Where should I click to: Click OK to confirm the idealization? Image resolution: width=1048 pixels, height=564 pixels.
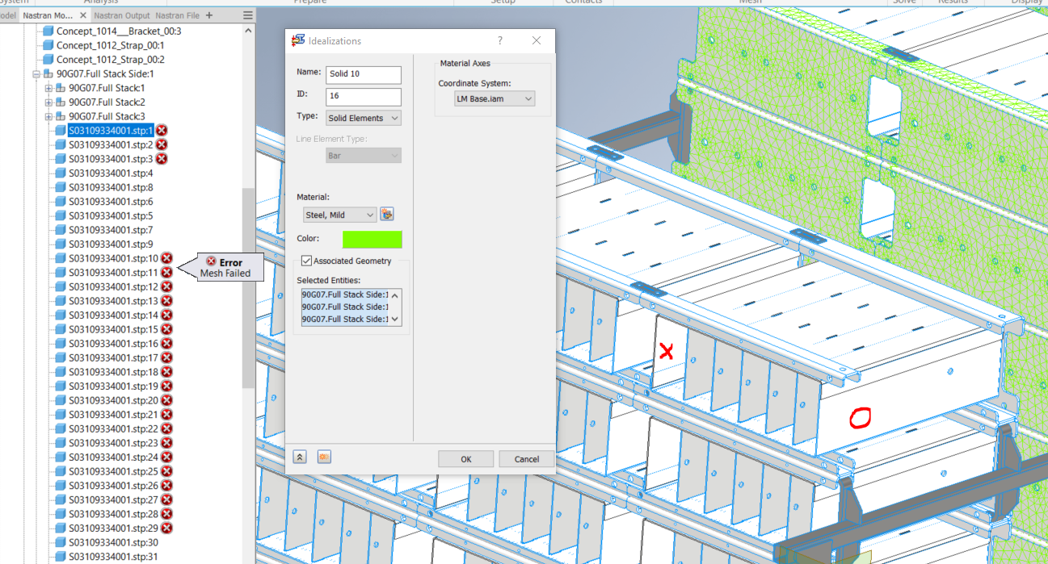(465, 458)
